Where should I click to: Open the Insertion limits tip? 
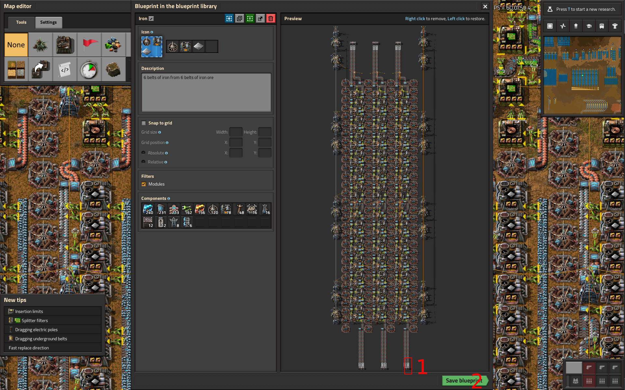tap(53, 311)
